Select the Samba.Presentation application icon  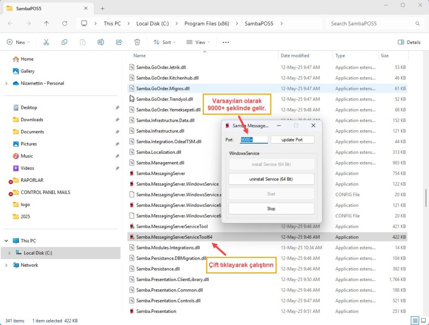click(x=132, y=311)
